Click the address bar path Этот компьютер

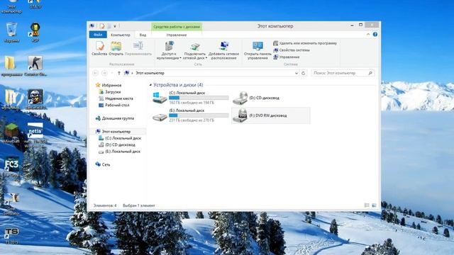coord(150,73)
